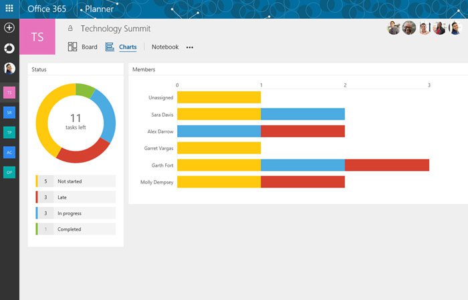This screenshot has width=468, height=300.
Task: Click the third member avatar at top right
Action: 424,28
